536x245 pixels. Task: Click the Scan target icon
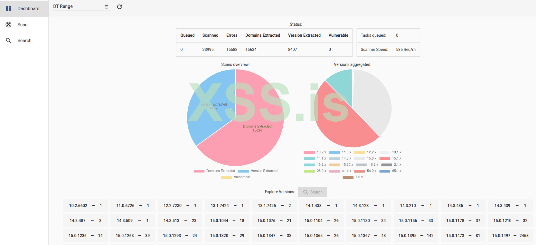click(8, 24)
